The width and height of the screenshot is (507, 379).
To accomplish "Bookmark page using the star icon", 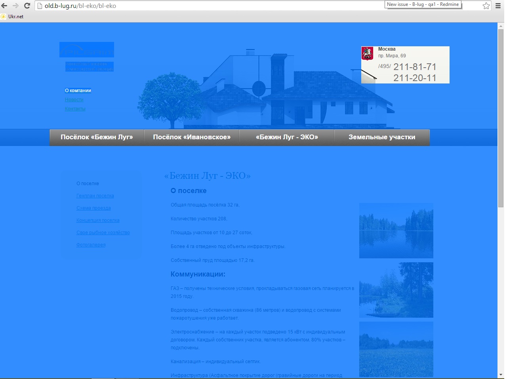I will click(x=486, y=6).
